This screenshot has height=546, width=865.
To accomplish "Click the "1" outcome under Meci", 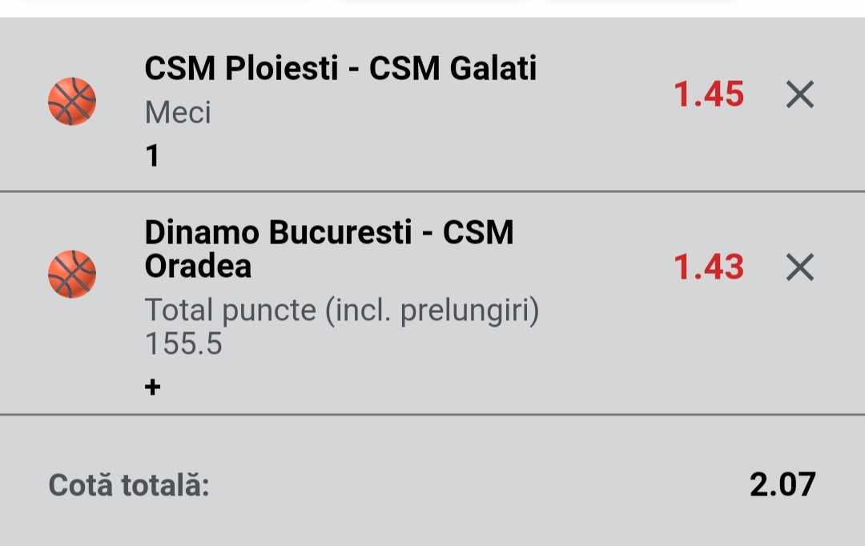I will (152, 155).
